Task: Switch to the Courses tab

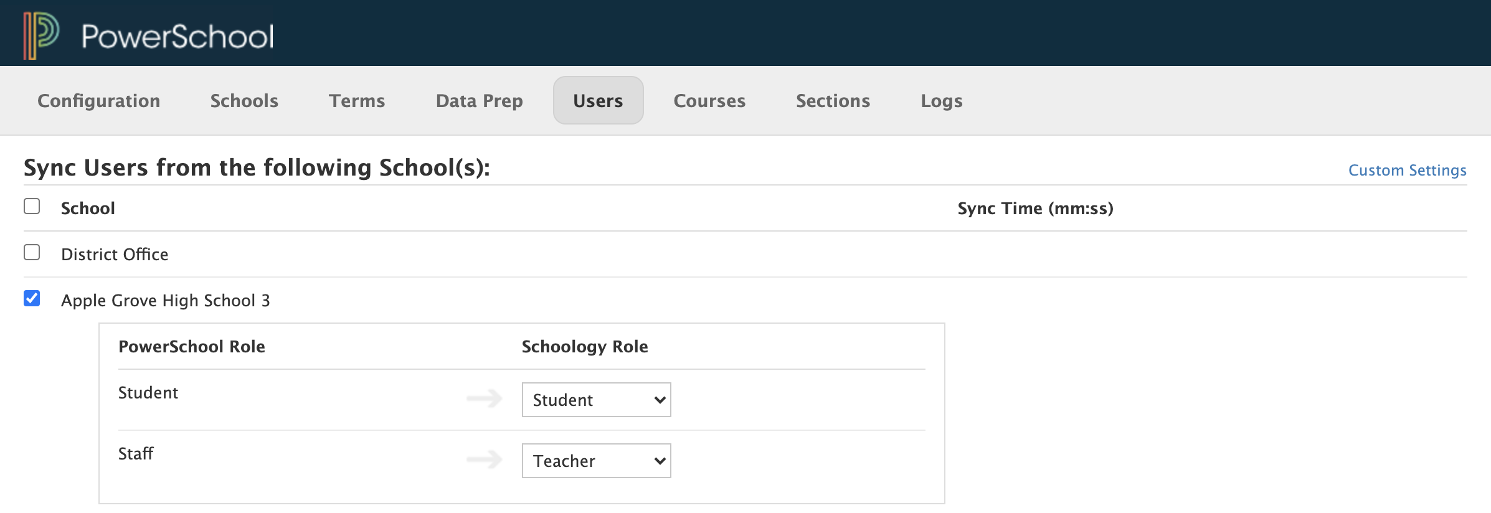Action: click(x=709, y=101)
